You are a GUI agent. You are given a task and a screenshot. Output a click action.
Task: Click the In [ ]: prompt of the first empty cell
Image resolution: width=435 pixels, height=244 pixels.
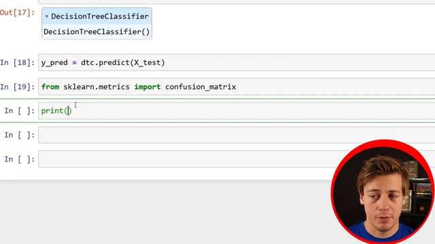point(20,135)
